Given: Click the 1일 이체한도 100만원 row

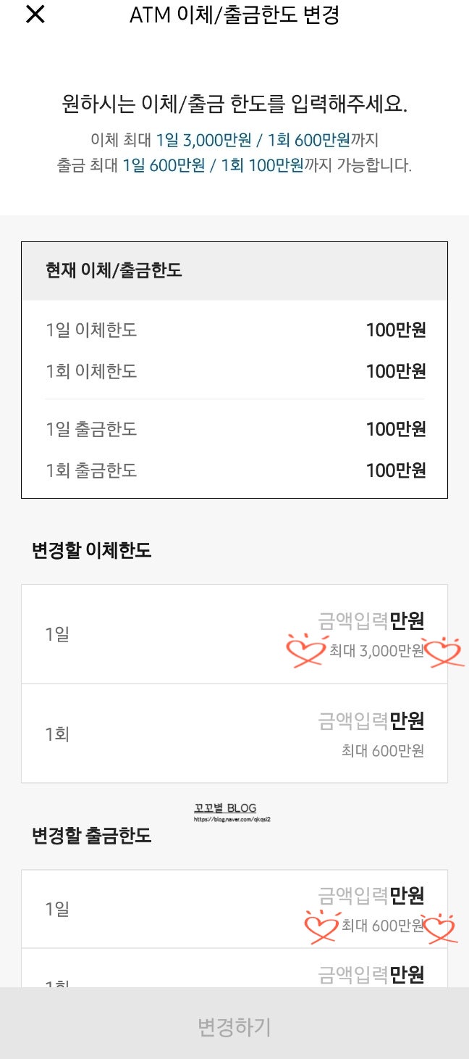Looking at the screenshot, I should tap(234, 329).
